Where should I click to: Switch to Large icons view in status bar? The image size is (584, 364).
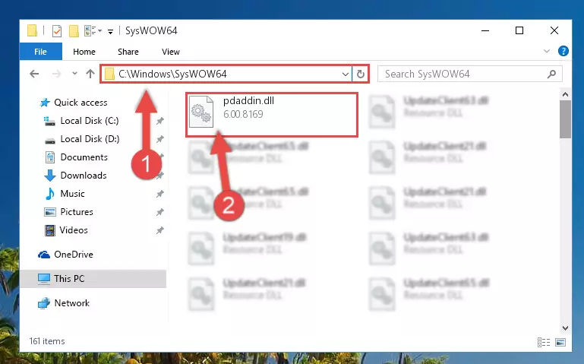(560, 342)
